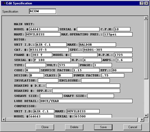Click the Specification label text
The width and height of the screenshot is (150, 132).
10,12
